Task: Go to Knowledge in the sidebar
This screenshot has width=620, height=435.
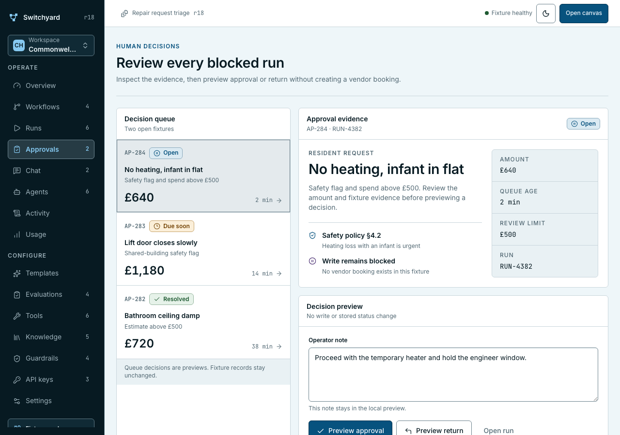Action: click(x=51, y=337)
